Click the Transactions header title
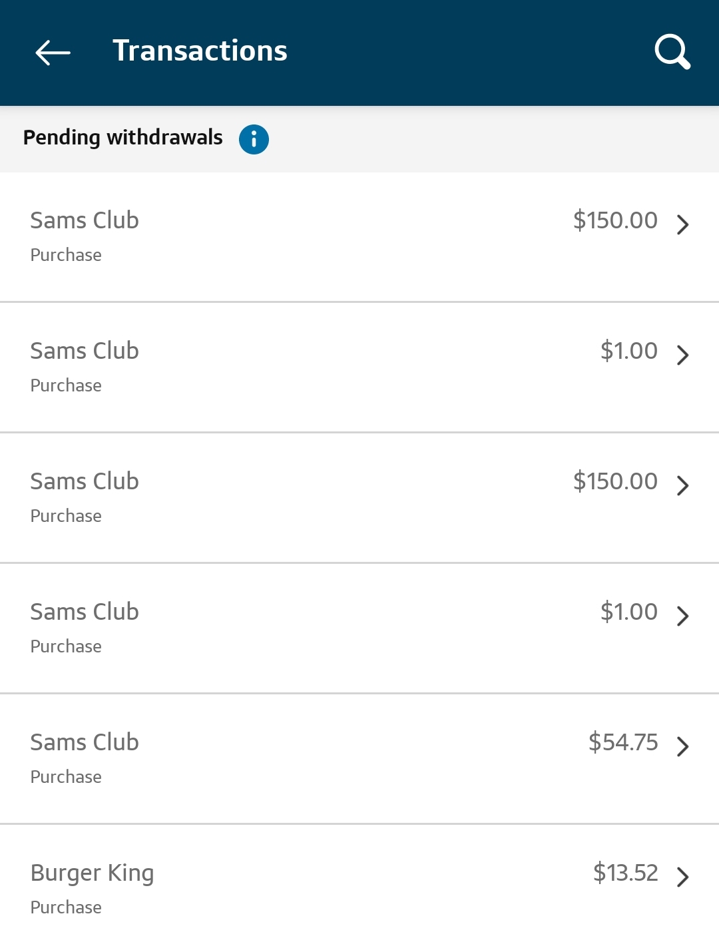Screen dimensions: 719x952 (x=200, y=51)
